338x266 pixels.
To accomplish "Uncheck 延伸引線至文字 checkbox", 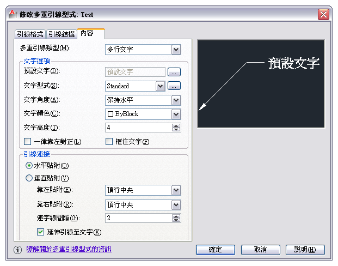I will tap(40, 232).
